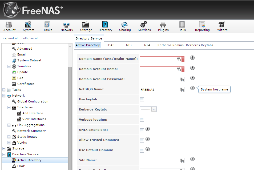The image size is (254, 170).
Task: Expand the Static Routes node
Action: (9, 137)
